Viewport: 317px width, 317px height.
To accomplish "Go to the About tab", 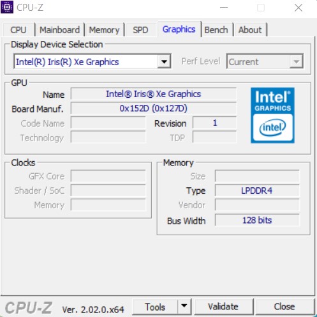I will click(x=250, y=29).
